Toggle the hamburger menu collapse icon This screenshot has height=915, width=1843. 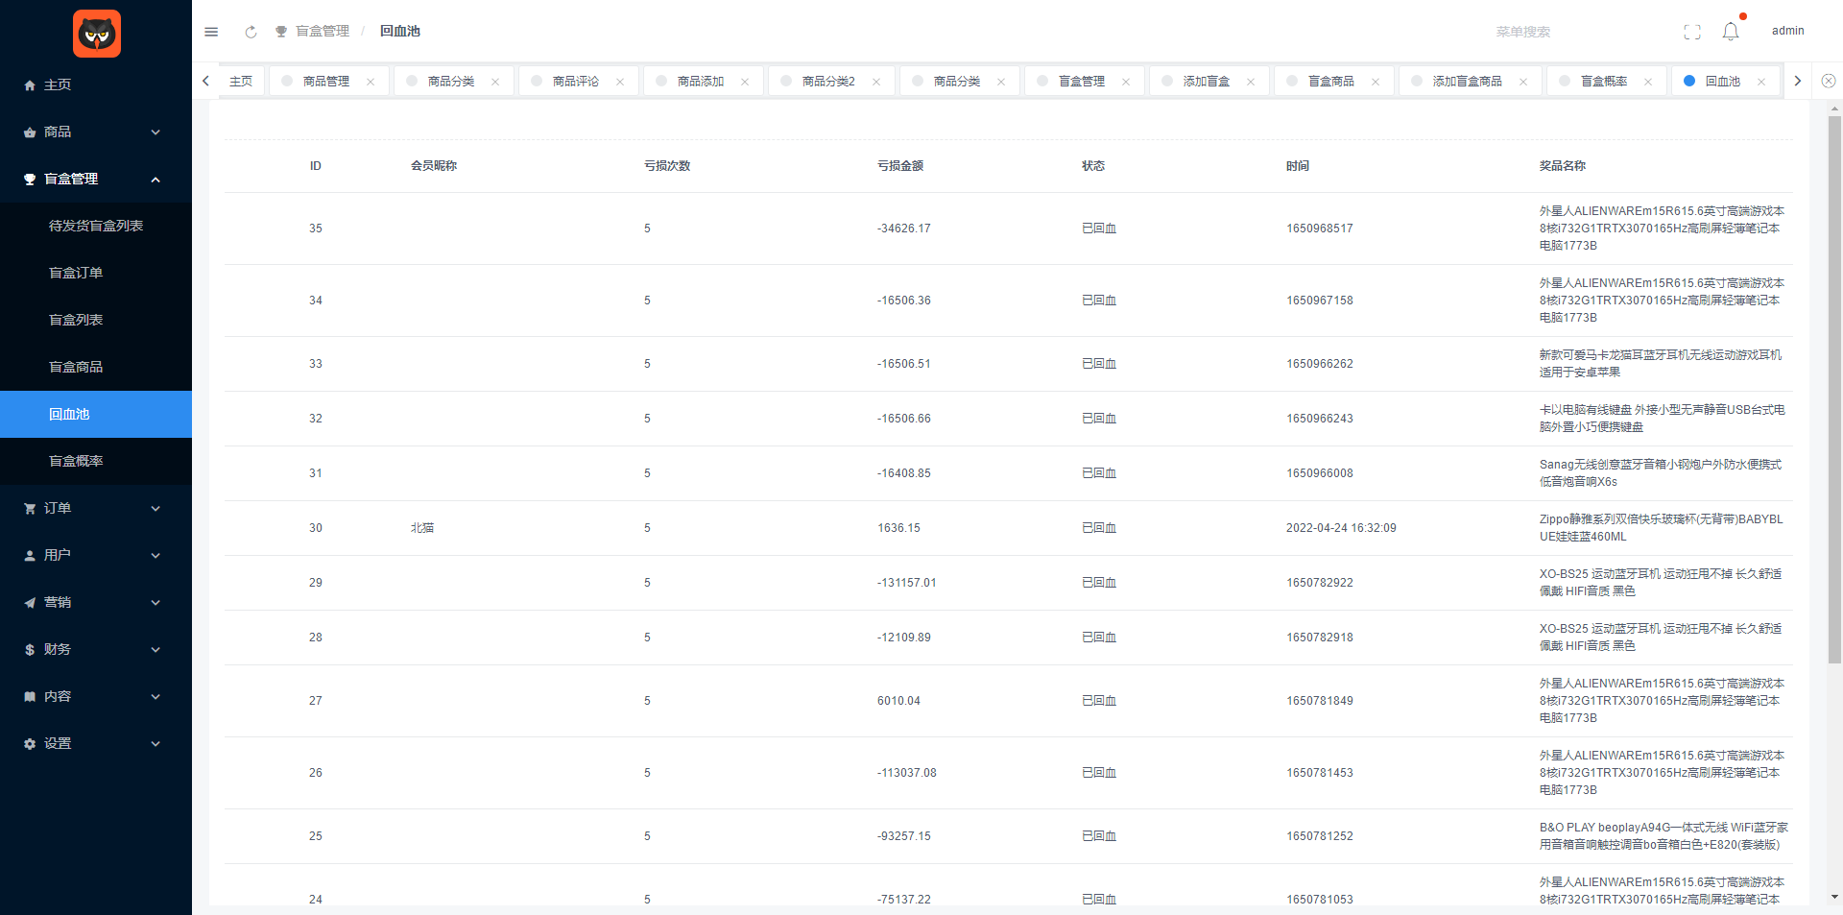(211, 32)
